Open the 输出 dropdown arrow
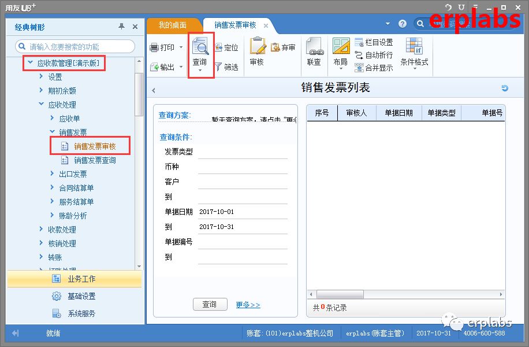 (x=181, y=67)
